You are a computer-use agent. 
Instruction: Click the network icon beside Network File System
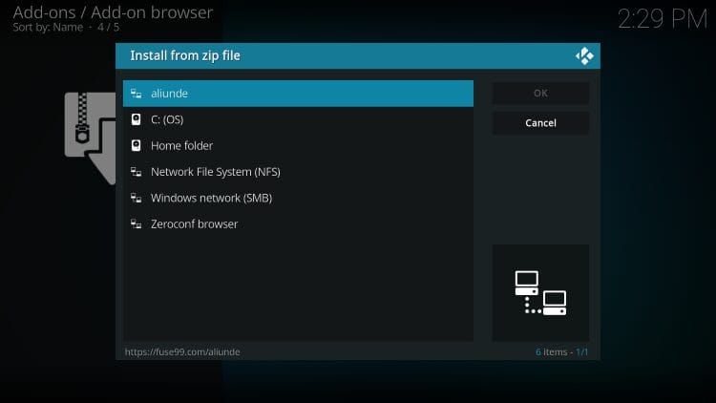click(137, 172)
